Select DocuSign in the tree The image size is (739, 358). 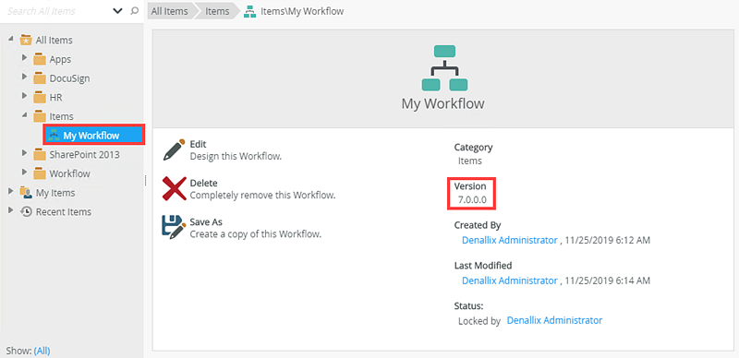click(70, 78)
